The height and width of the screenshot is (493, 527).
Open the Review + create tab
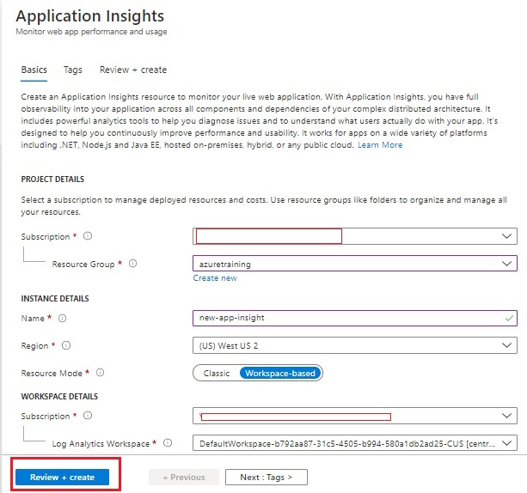[x=133, y=70]
